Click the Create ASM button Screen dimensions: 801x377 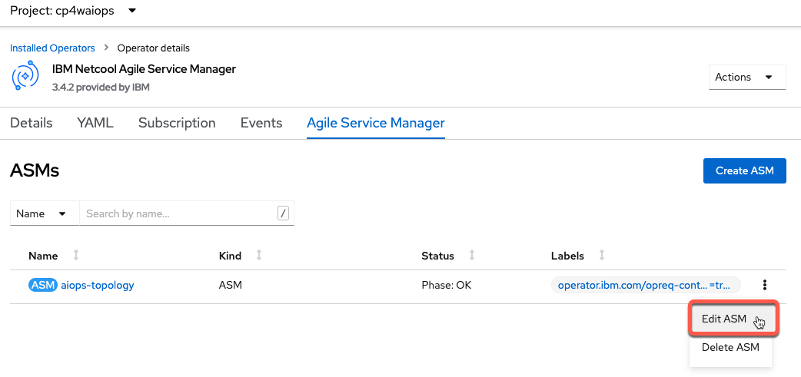744,170
